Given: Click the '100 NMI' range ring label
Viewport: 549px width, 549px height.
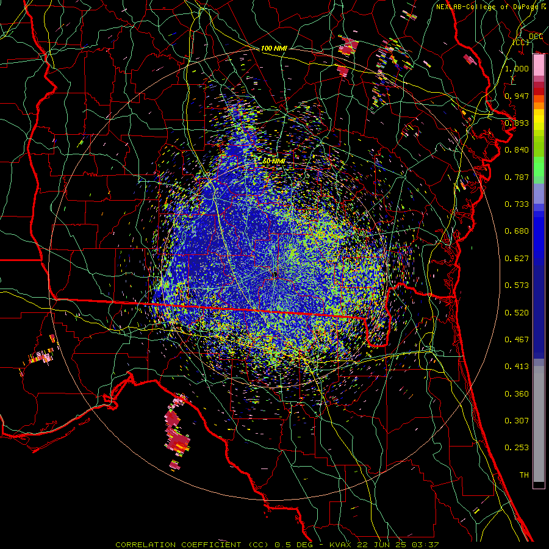Looking at the screenshot, I should tap(274, 48).
